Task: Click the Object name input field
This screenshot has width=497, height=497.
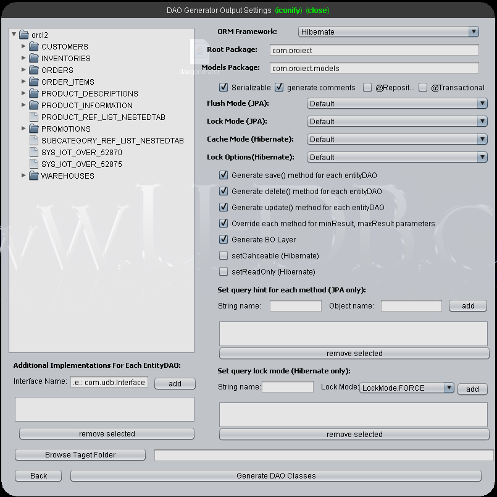Action: [411, 305]
